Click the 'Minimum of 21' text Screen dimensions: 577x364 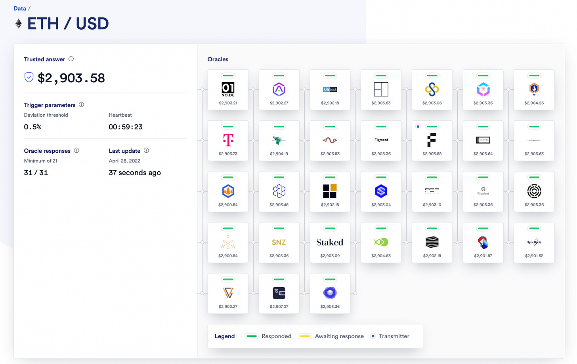40,161
